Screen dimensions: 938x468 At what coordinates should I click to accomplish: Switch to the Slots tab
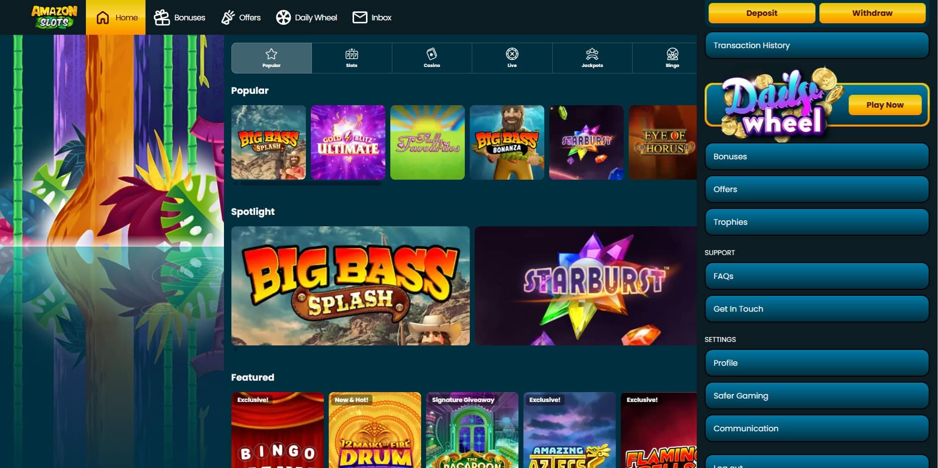[352, 57]
